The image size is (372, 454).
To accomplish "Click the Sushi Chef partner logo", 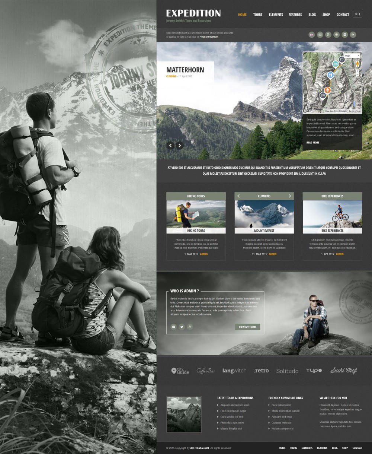I will pyautogui.click(x=343, y=371).
